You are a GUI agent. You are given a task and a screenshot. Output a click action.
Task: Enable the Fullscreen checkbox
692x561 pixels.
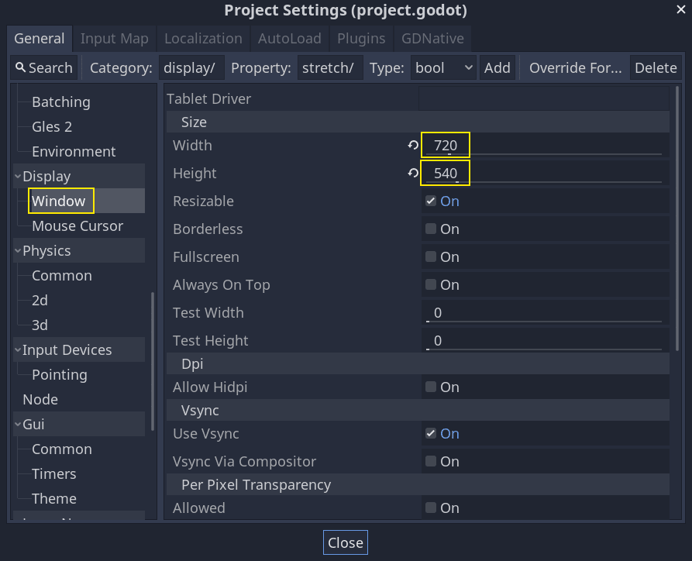[431, 257]
